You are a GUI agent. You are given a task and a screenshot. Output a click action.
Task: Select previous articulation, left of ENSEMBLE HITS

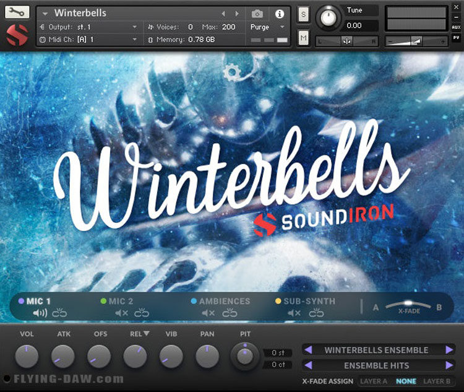tap(308, 365)
